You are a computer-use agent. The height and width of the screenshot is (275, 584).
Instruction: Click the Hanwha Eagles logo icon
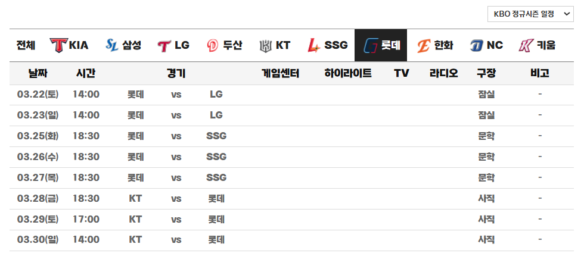click(x=424, y=46)
